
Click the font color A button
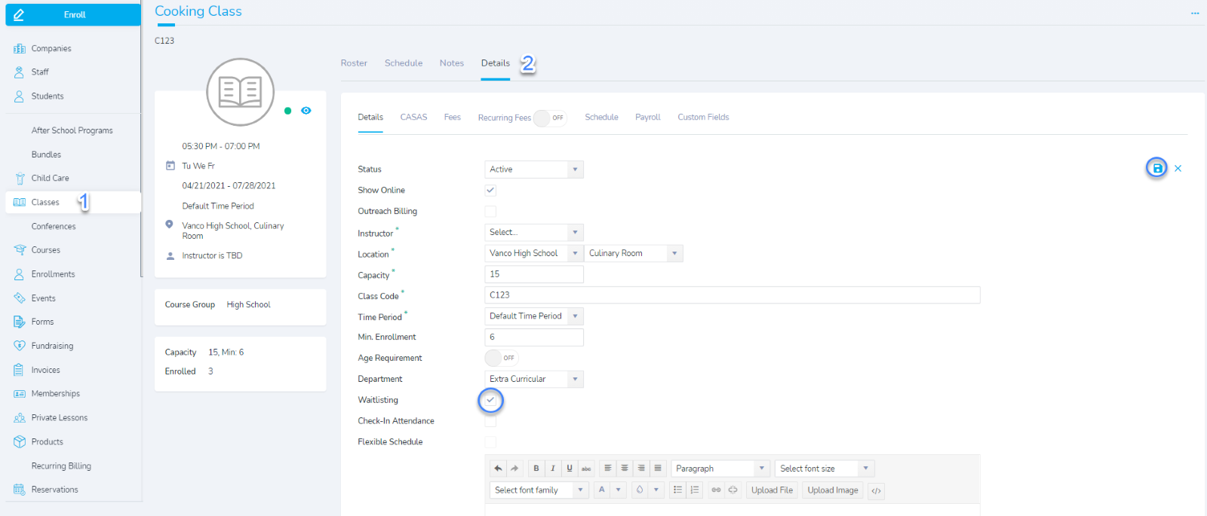pyautogui.click(x=602, y=490)
